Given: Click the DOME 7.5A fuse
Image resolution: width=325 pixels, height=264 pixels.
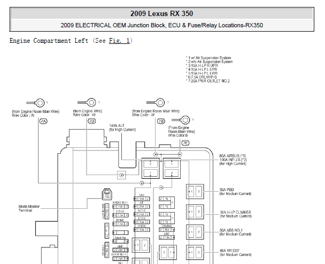Looking at the screenshot, I should 120,224.
